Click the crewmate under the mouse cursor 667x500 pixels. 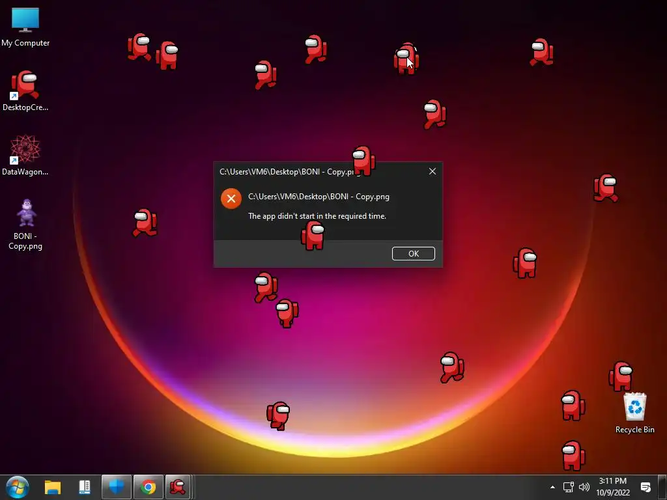406,58
